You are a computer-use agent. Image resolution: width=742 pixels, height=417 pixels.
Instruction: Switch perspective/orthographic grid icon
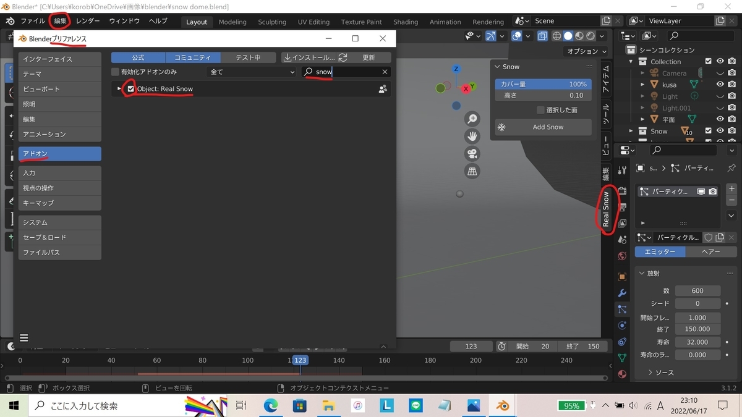pyautogui.click(x=472, y=172)
